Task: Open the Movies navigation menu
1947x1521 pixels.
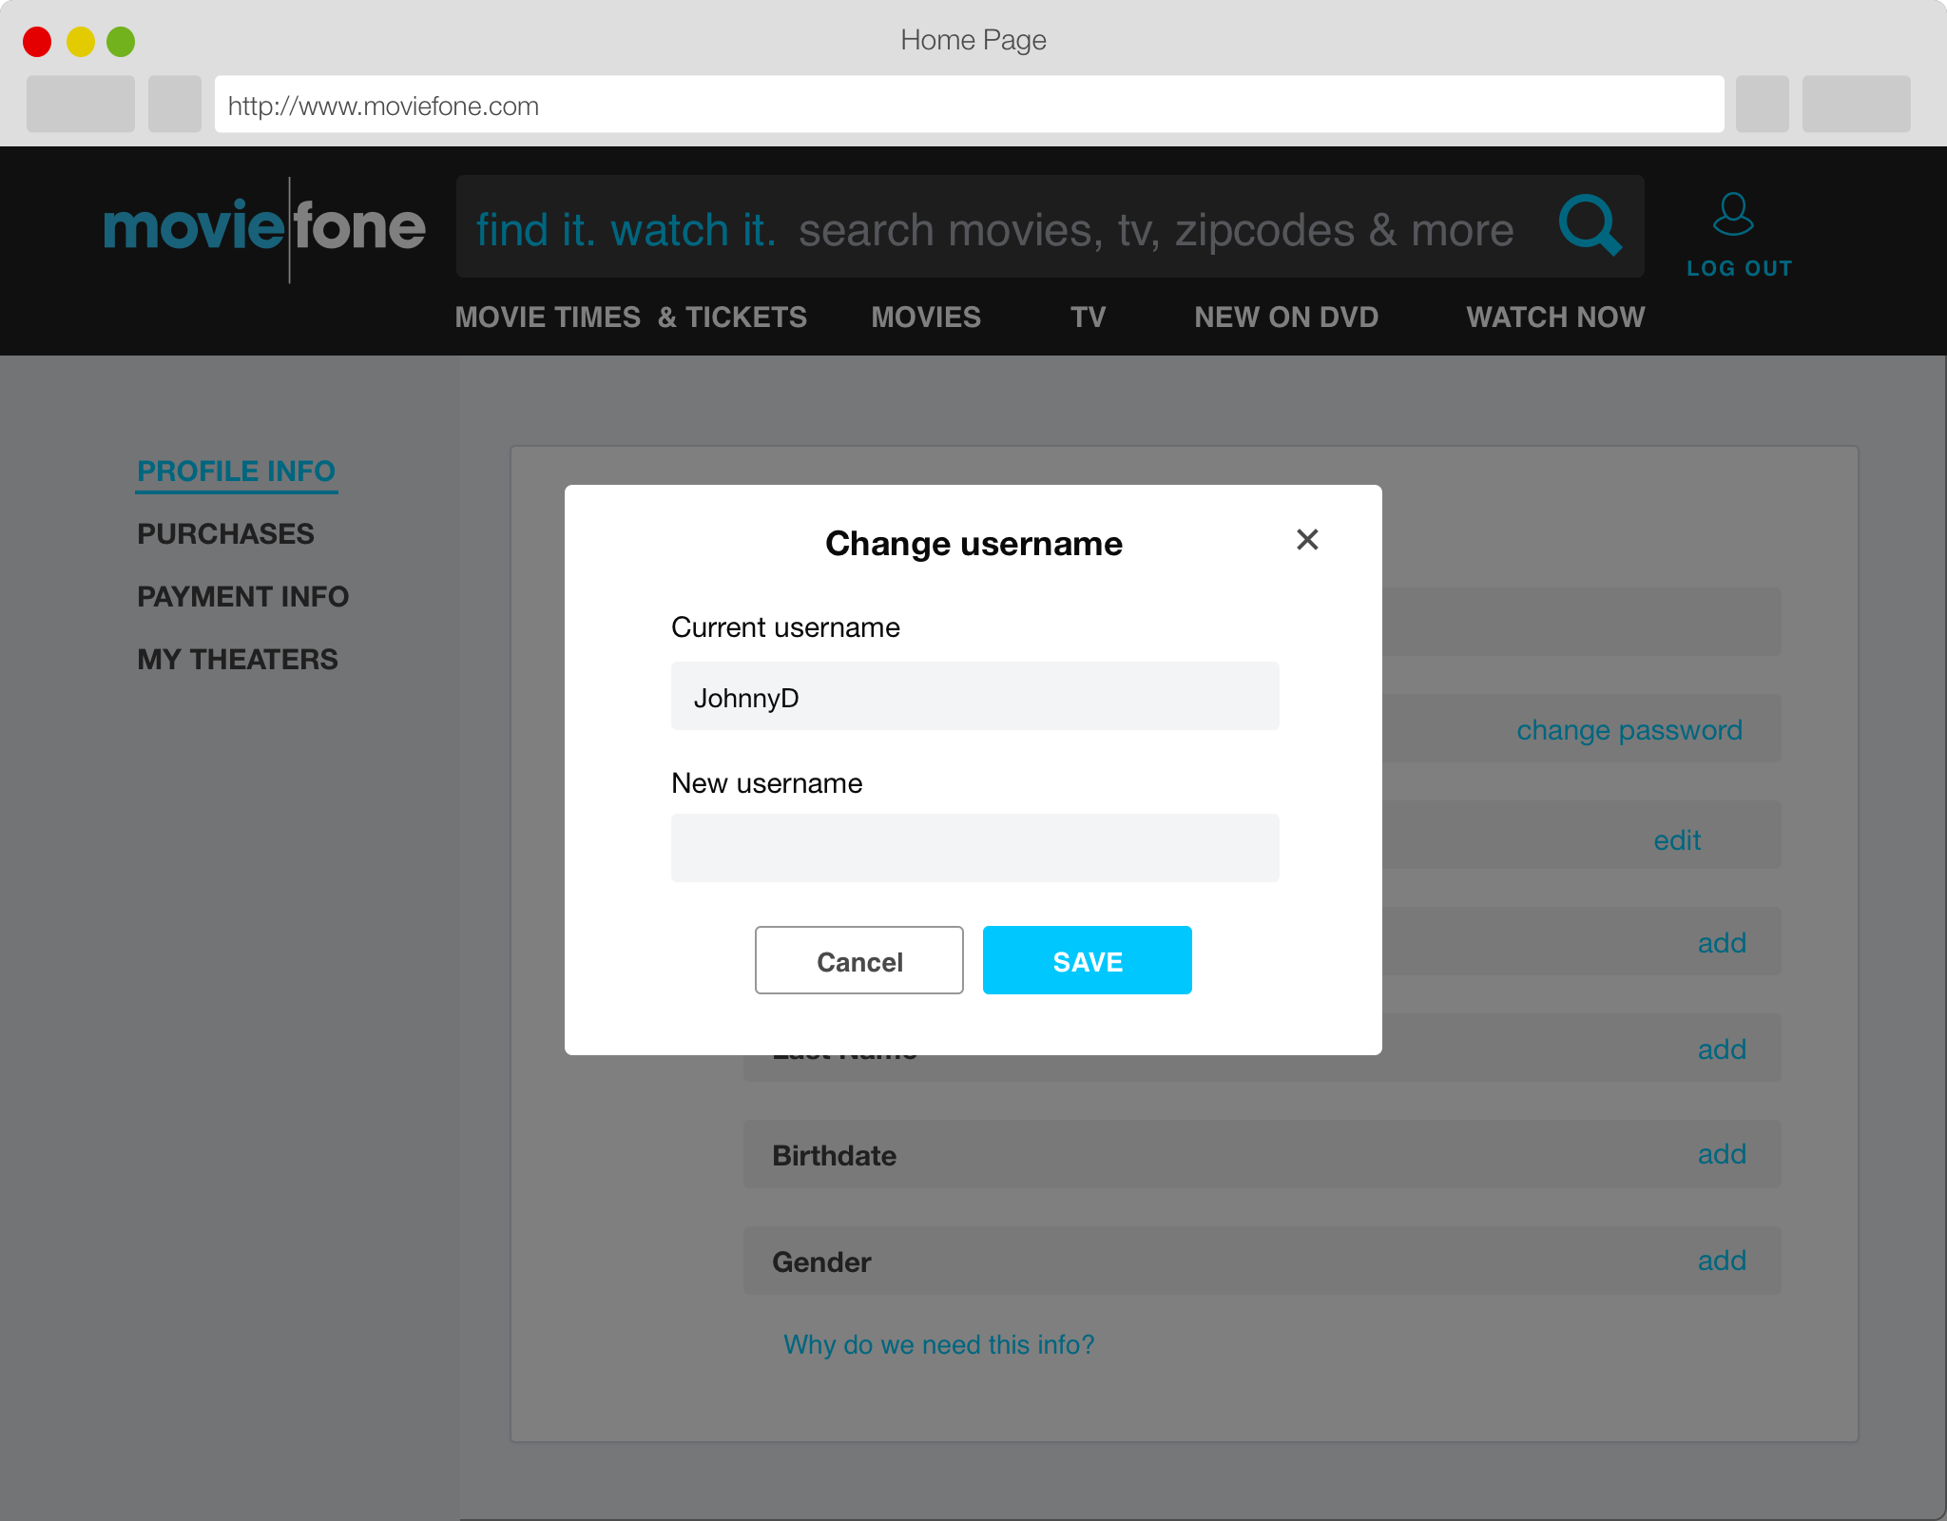Action: [x=925, y=318]
